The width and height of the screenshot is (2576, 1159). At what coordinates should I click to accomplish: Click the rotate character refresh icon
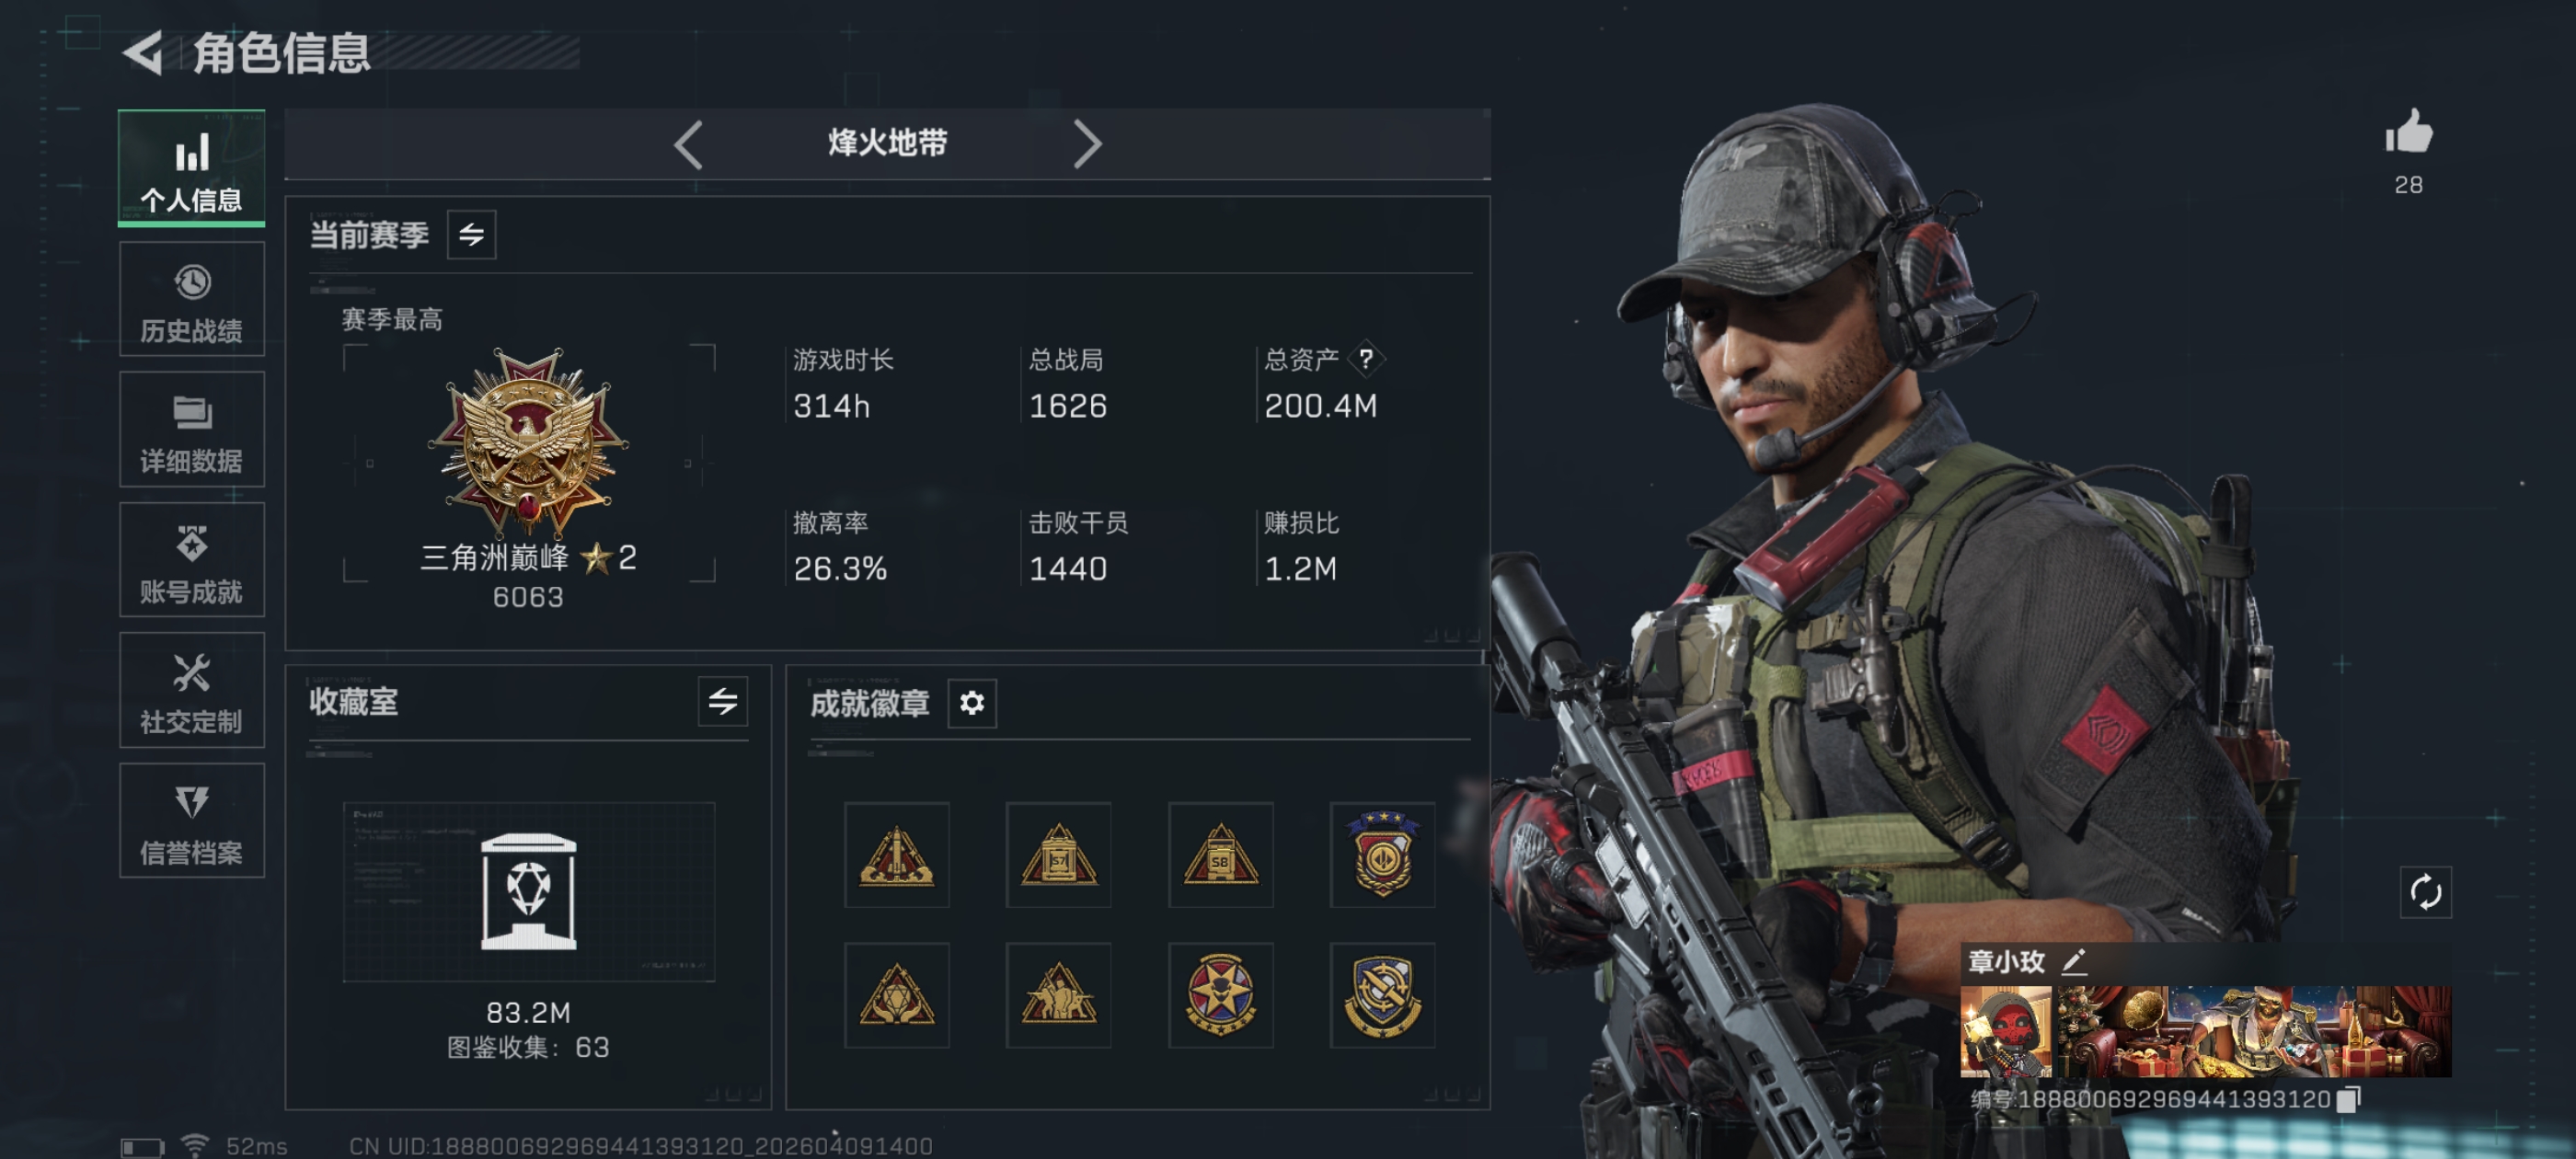click(2425, 892)
